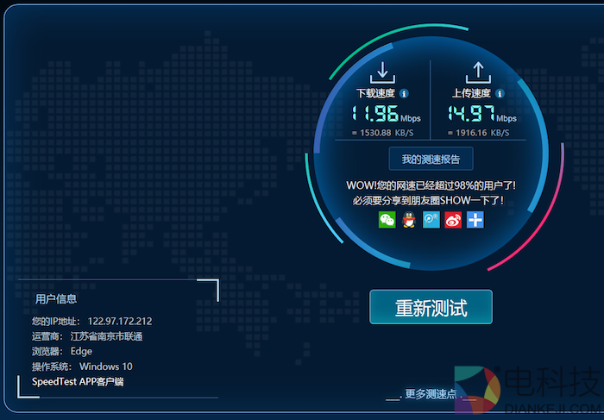Click the 11.96 Mbps download reading
This screenshot has height=420, width=604.
click(375, 114)
